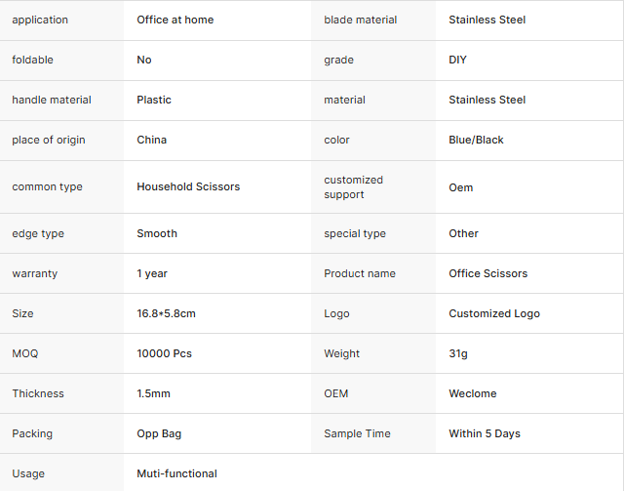Select the 'blade material' label cell
The width and height of the screenshot is (624, 491).
pos(361,20)
